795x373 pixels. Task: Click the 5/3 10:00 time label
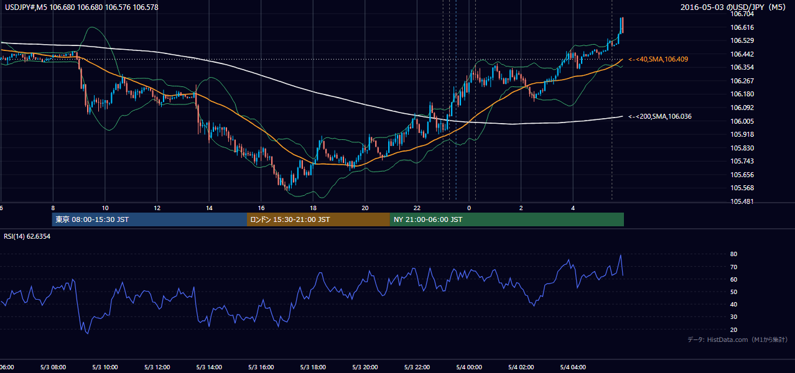105,367
